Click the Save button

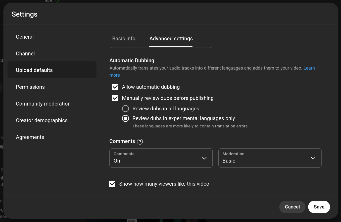pos(319,207)
